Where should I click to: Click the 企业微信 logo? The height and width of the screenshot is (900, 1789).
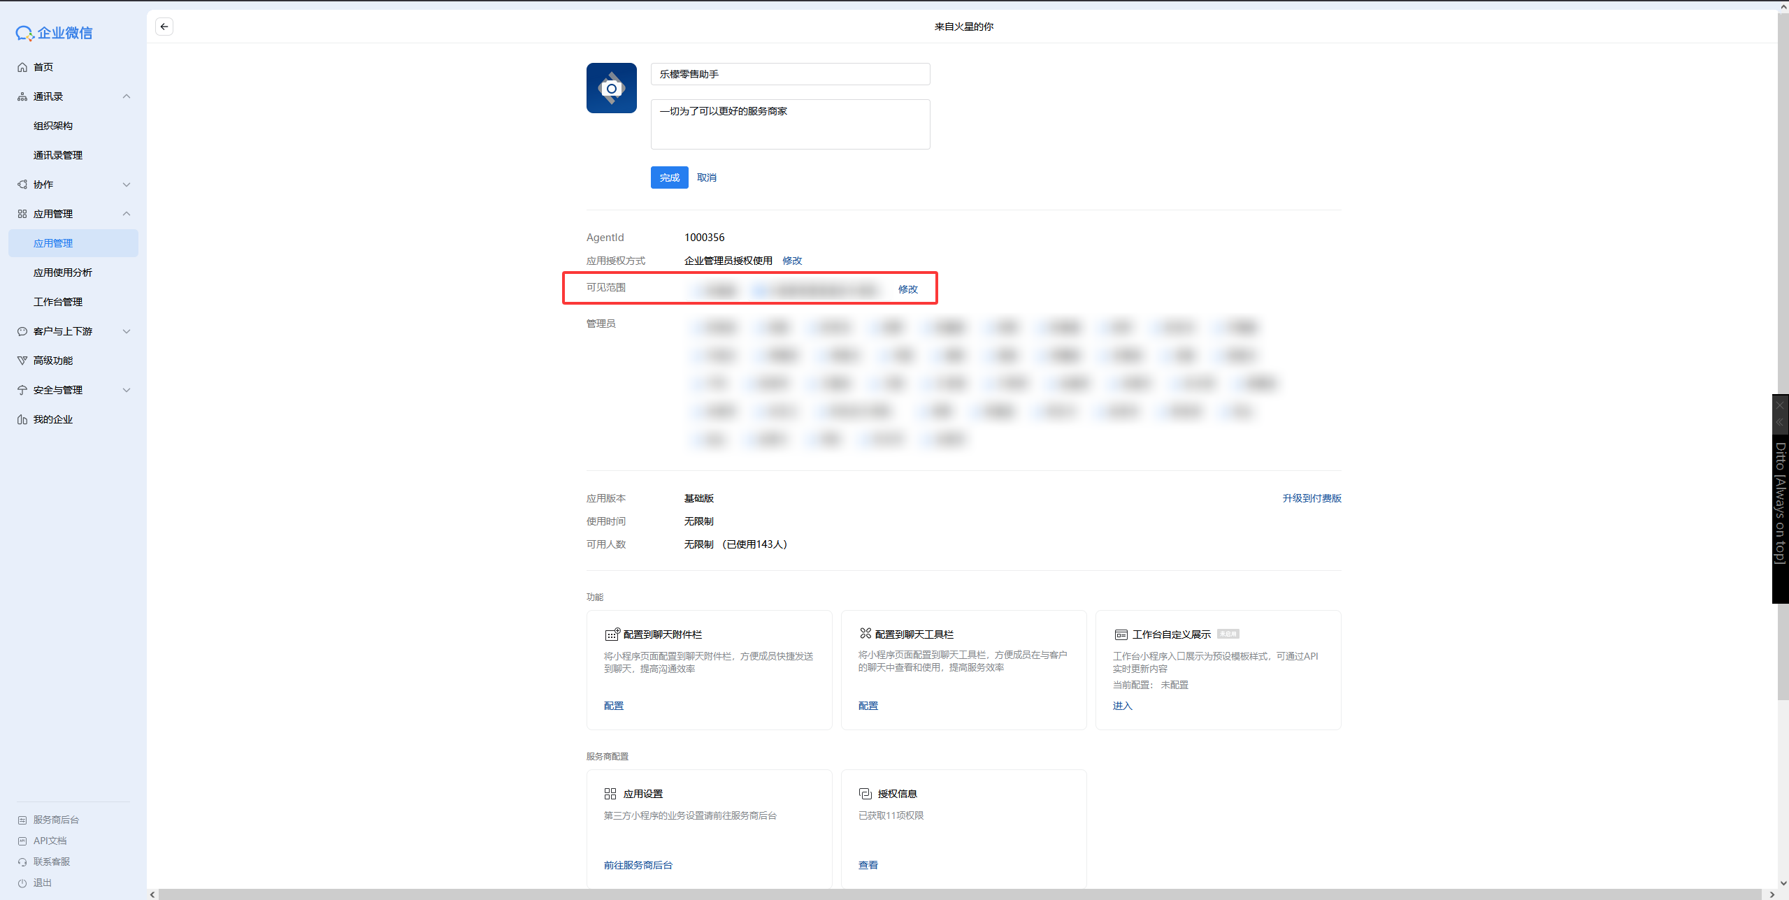coord(54,33)
